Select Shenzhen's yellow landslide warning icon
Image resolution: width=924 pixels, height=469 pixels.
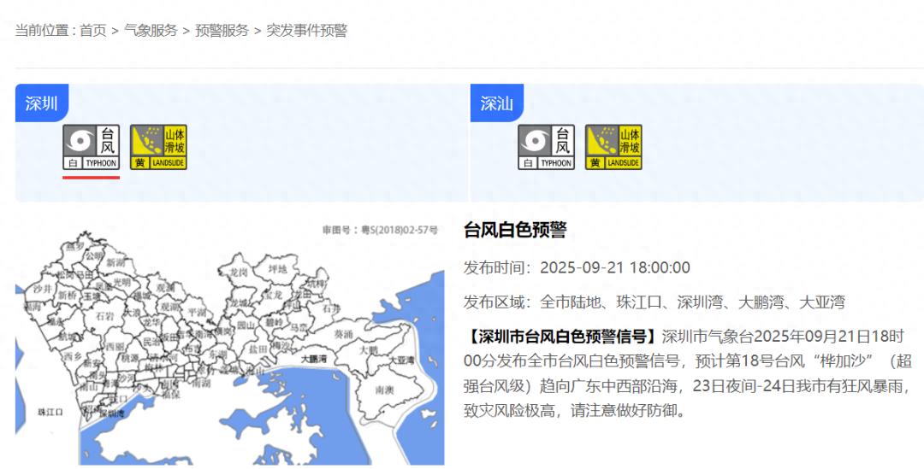tap(158, 147)
